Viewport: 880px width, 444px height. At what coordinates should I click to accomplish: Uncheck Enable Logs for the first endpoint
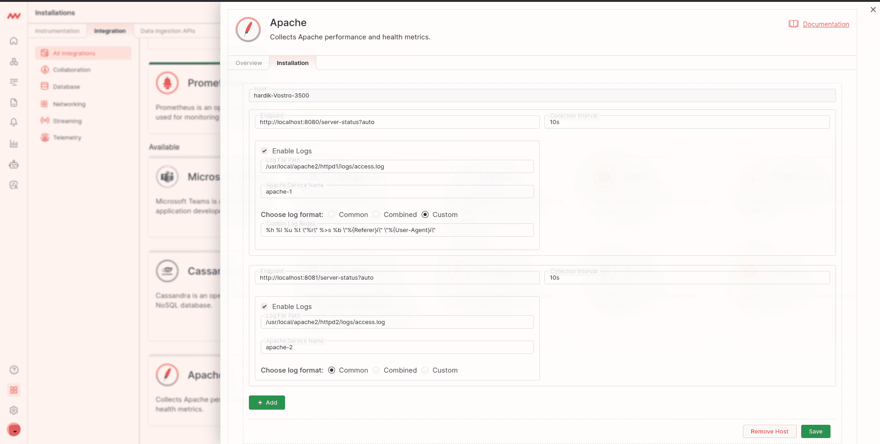click(x=264, y=151)
